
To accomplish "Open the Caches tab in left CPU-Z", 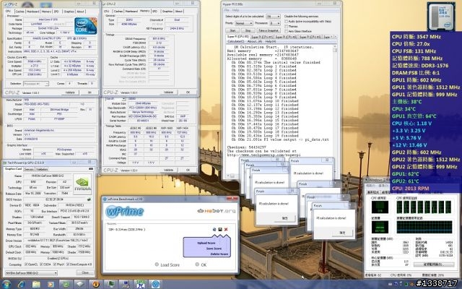I will click(x=19, y=12).
